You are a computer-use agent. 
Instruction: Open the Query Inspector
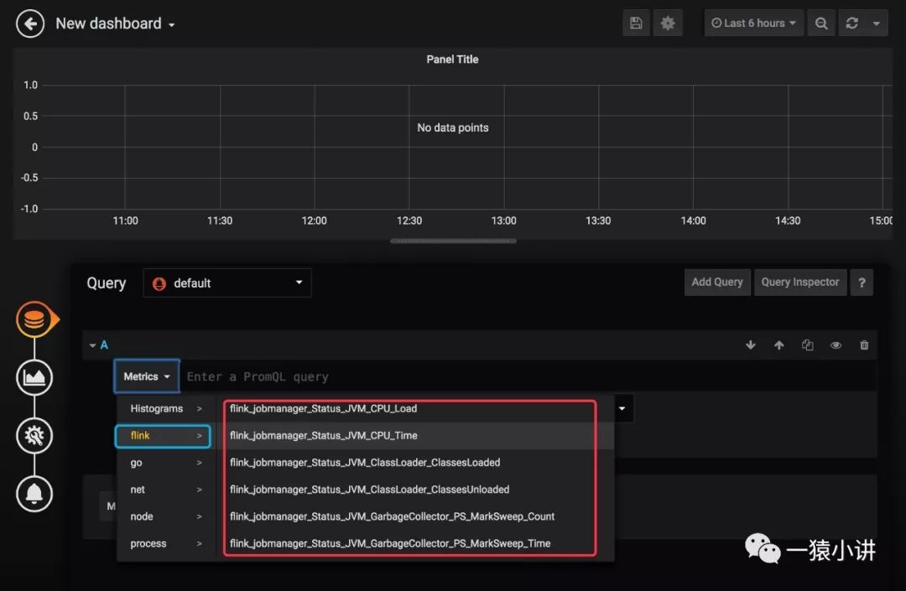point(800,283)
